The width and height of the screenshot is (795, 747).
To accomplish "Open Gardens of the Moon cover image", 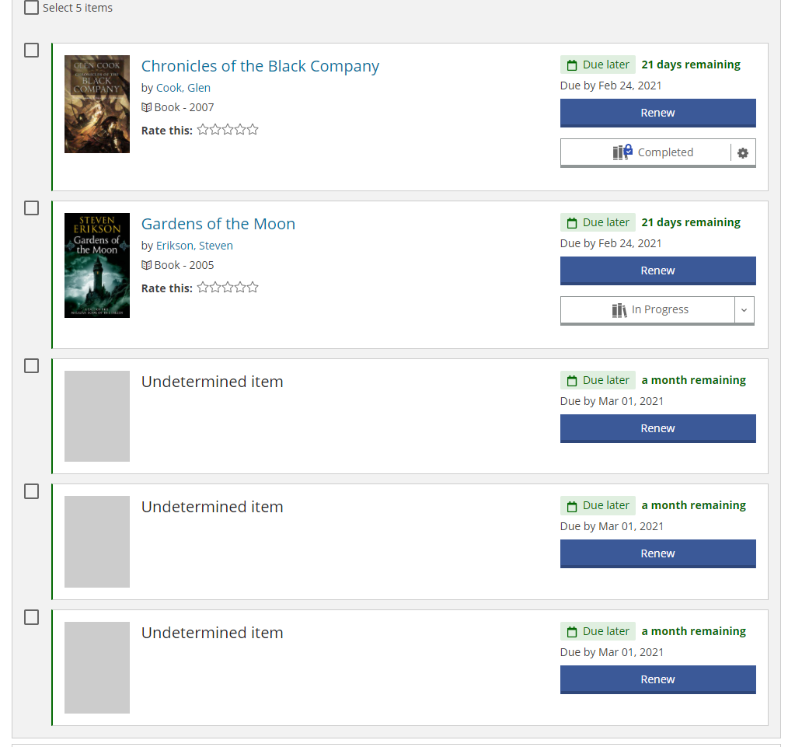I will click(x=97, y=265).
